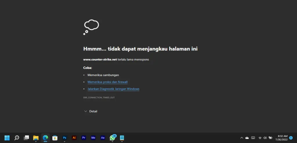Image resolution: width=297 pixels, height=143 pixels.
Task: Open OneDrive cloud tray icon
Action: pyautogui.click(x=247, y=138)
